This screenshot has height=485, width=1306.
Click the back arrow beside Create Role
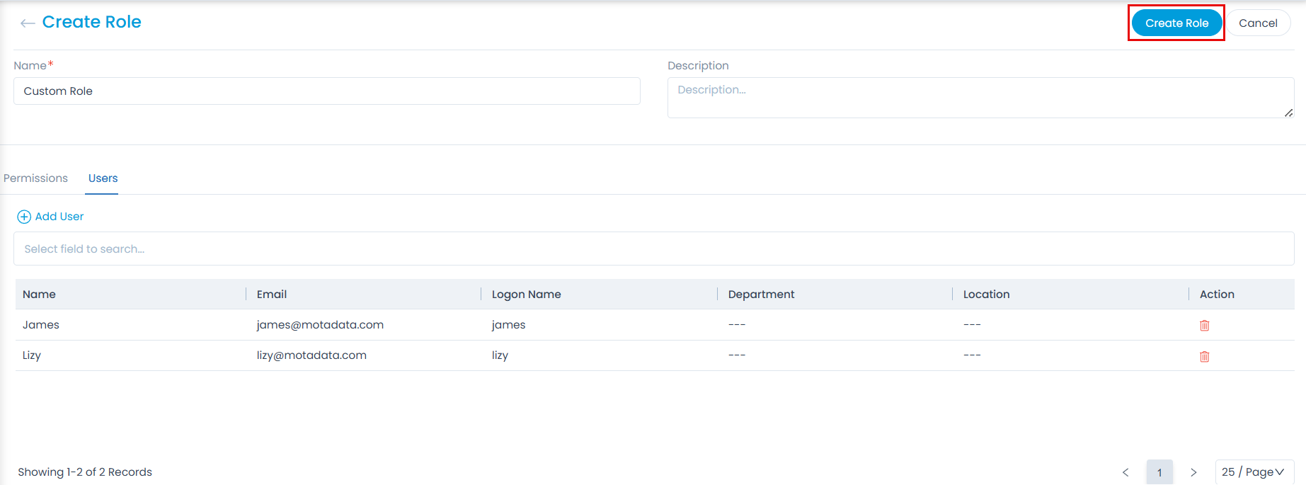tap(28, 23)
